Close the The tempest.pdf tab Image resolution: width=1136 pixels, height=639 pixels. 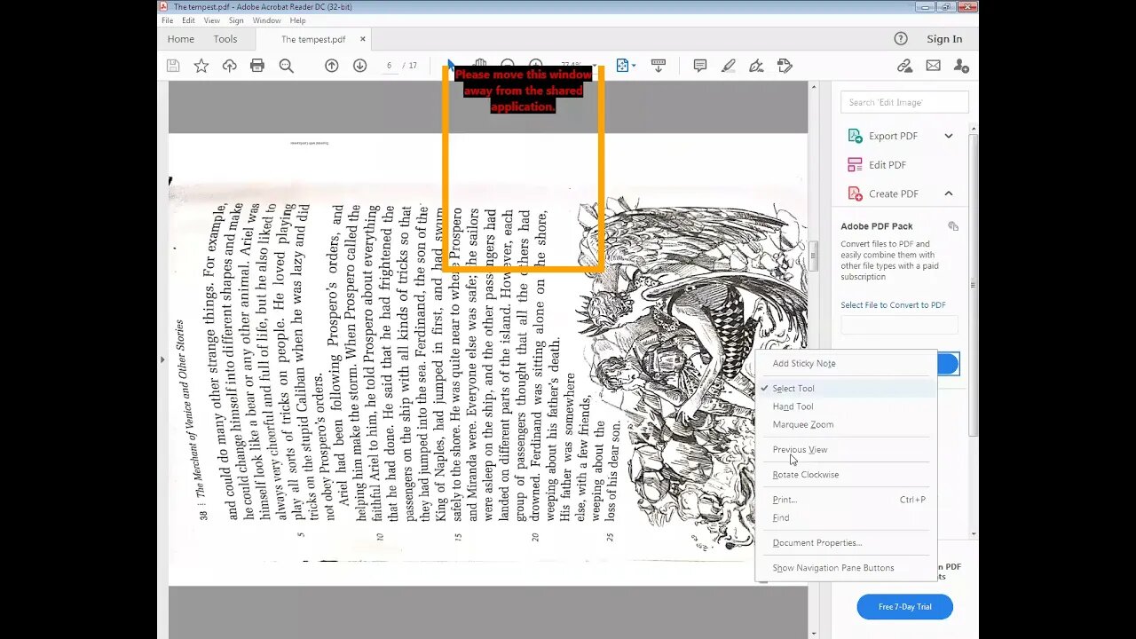point(363,39)
